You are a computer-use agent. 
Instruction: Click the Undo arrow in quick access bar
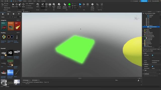click(x=15, y=1)
